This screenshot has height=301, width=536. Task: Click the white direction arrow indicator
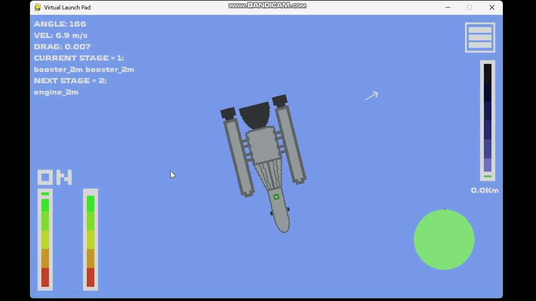[x=371, y=96]
